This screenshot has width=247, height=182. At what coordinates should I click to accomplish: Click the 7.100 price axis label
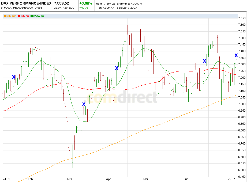click(x=242, y=91)
